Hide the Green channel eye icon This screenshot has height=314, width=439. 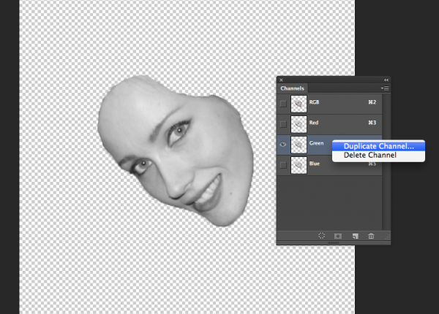(x=283, y=145)
